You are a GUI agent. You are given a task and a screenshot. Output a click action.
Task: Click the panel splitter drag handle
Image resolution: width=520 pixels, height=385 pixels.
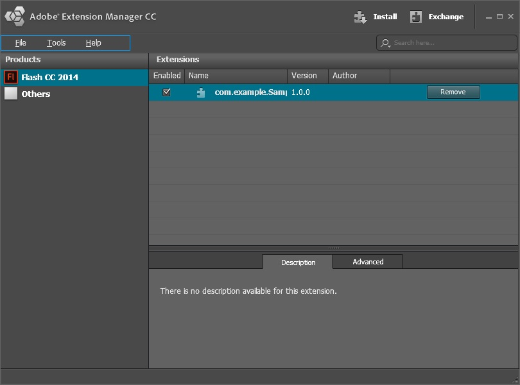[x=334, y=246]
